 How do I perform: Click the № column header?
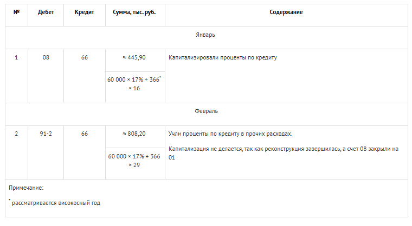click(16, 12)
